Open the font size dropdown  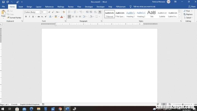[46, 12]
